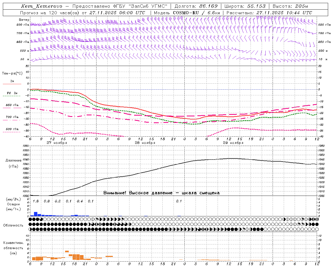Click the "Ветер" wind panel label
332x266 pixels.
coord(24,20)
